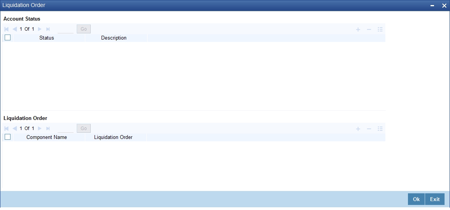Delete a row from Account Status table
Image resolution: width=450 pixels, height=210 pixels.
pos(369,29)
